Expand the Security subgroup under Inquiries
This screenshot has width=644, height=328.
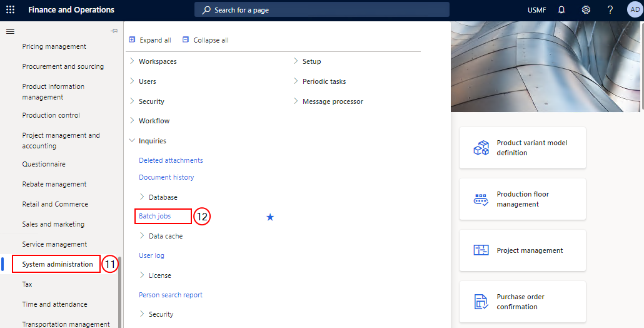(142, 314)
